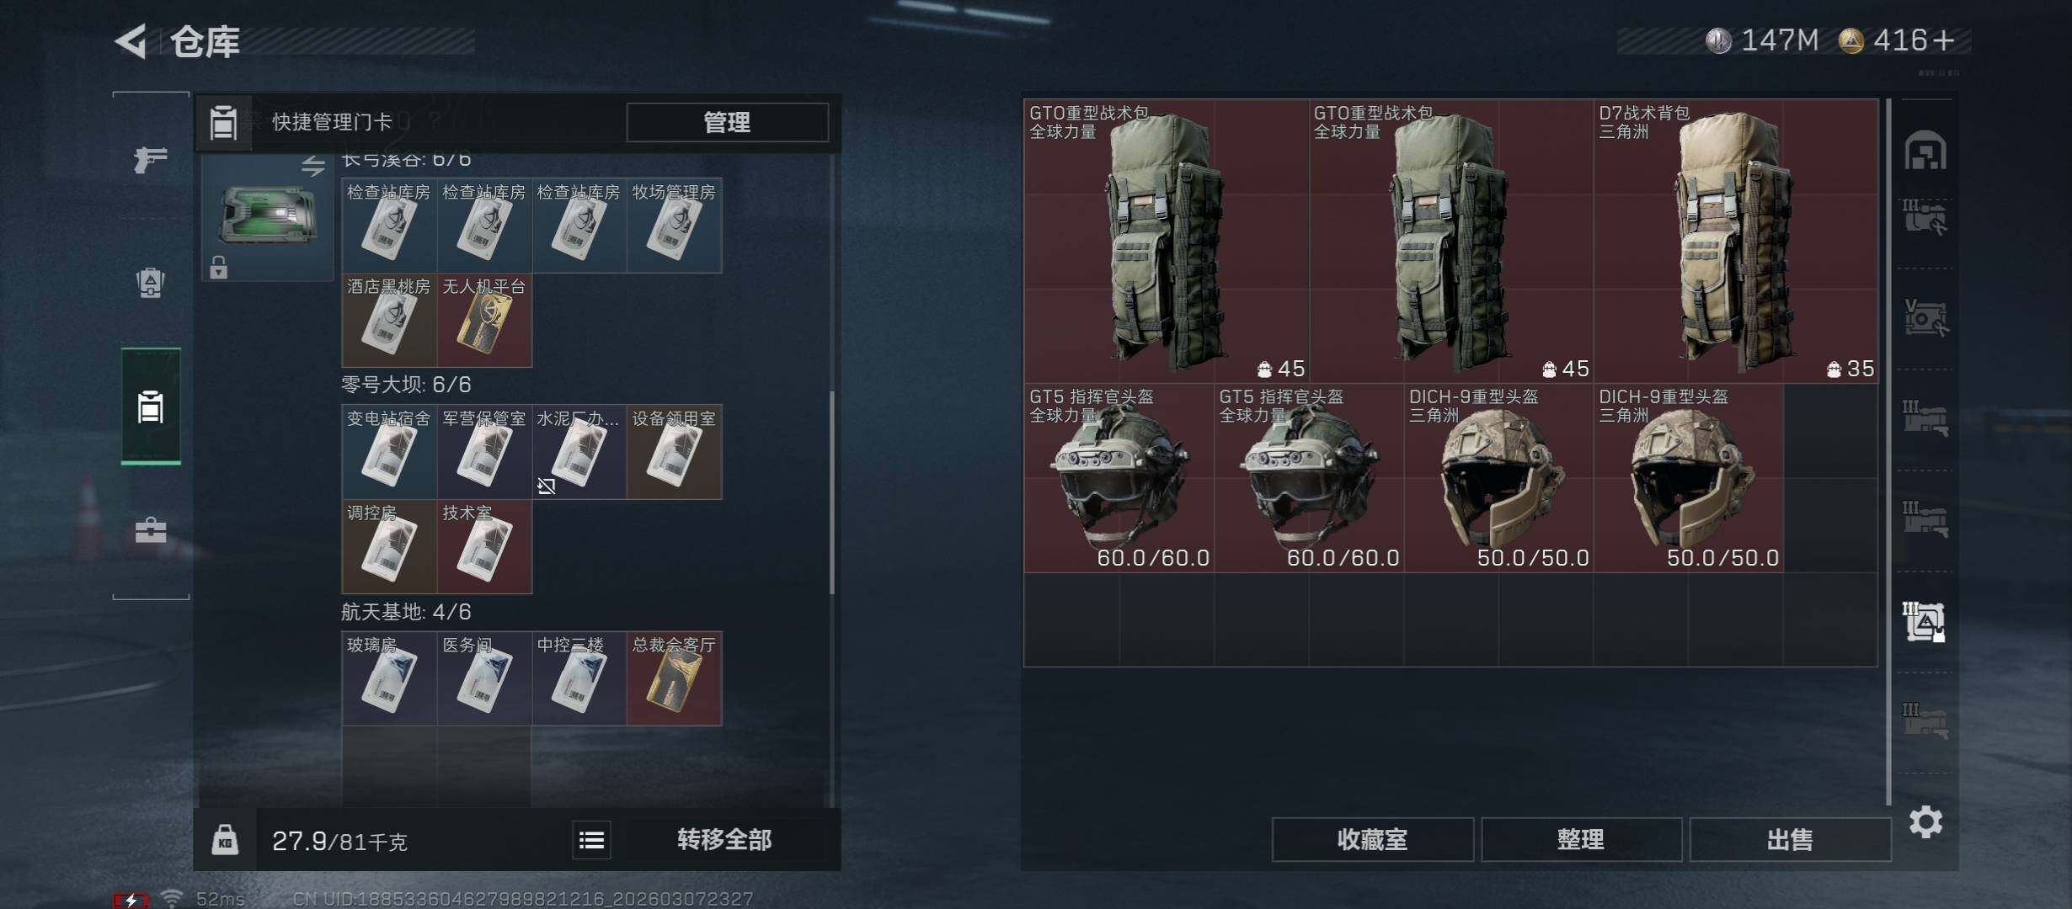This screenshot has width=2072, height=909.
Task: Open the 收藏室 collection room
Action: pyautogui.click(x=1372, y=839)
